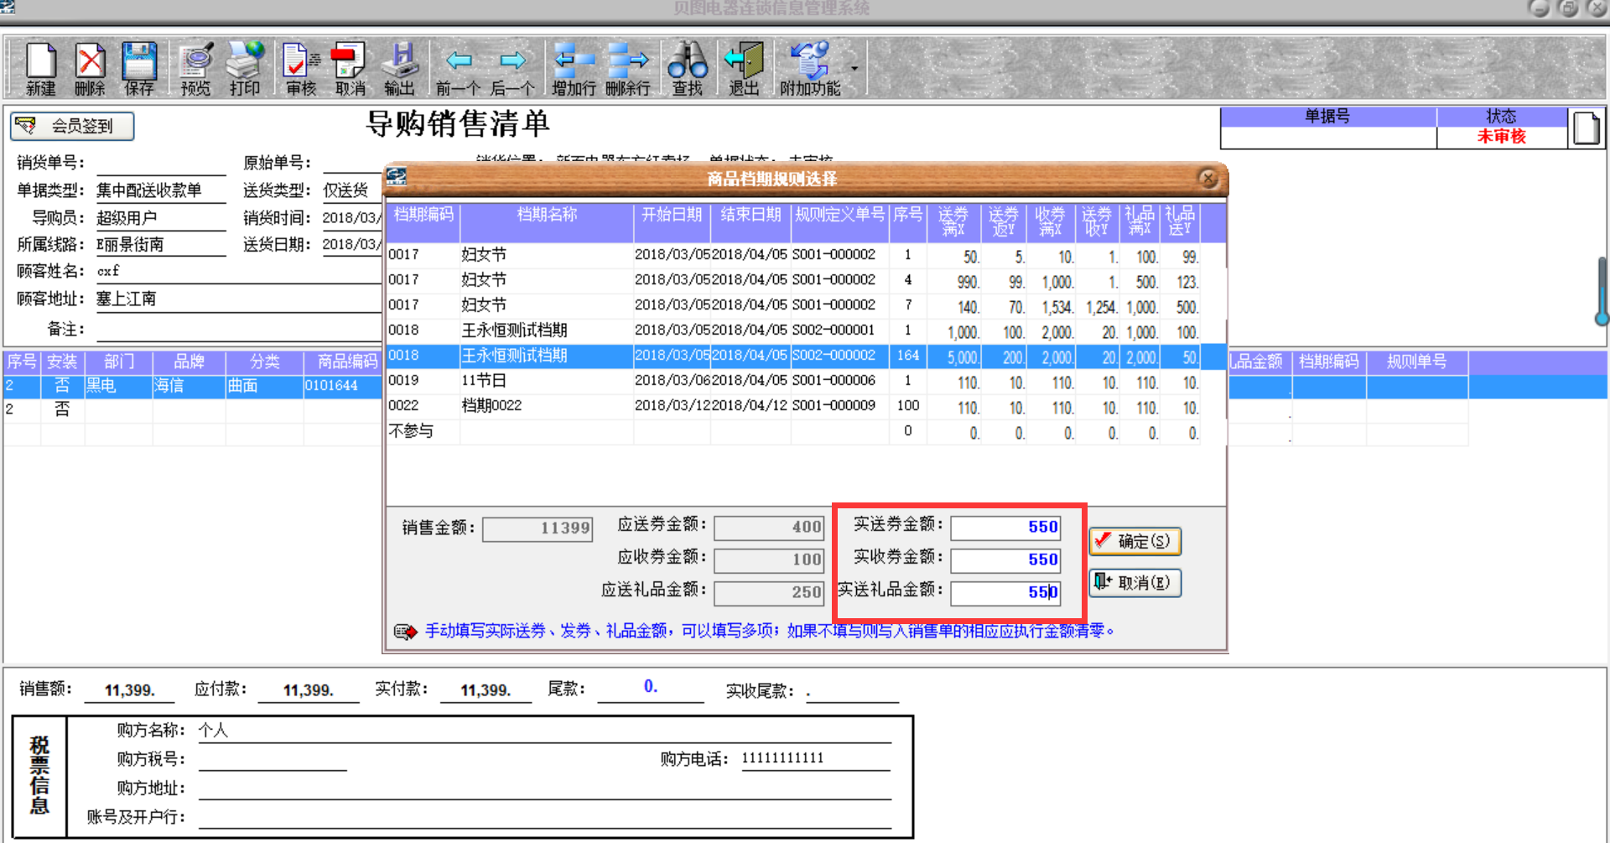This screenshot has width=1610, height=843.
Task: Click the 导购员 field 超级用户
Action: (161, 218)
